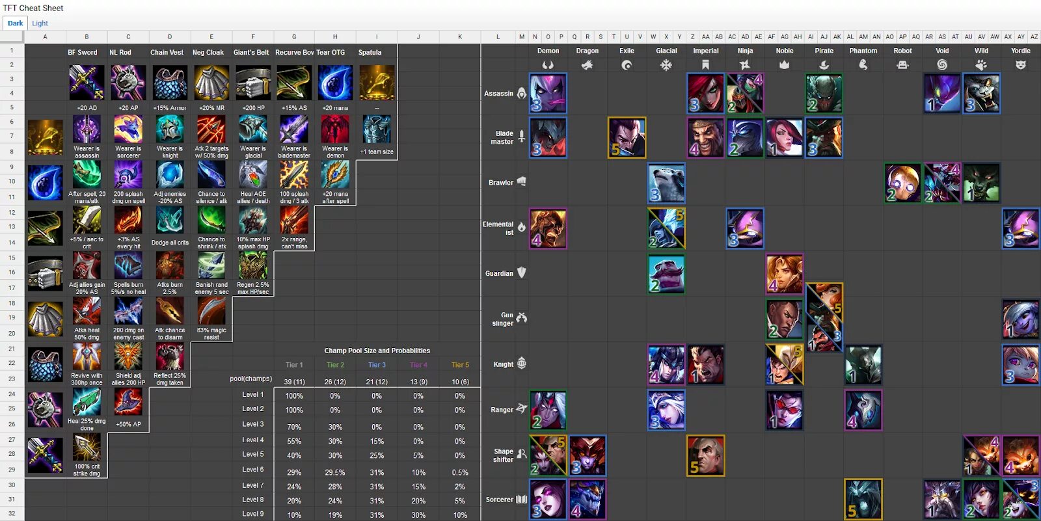Click the 'Champ Pool Size and Probabilities' heading
This screenshot has height=521, width=1041.
pyautogui.click(x=377, y=351)
